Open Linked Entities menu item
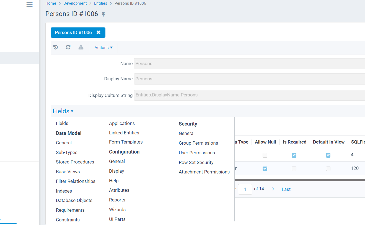The width and height of the screenshot is (365, 225). 124,133
